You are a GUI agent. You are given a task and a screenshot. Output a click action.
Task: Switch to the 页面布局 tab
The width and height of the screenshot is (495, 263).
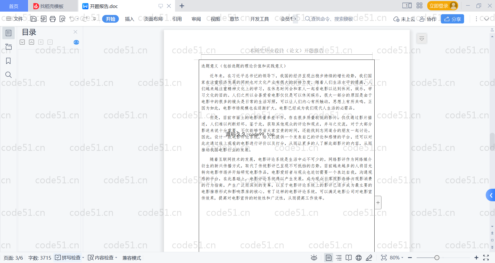click(x=153, y=19)
